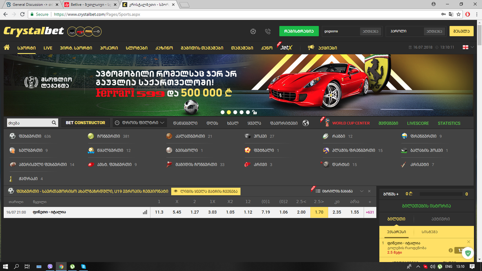The height and width of the screenshot is (271, 482).
Task: Open field hockey (ბალახის ჰოკეი) icon
Action: 404,150
